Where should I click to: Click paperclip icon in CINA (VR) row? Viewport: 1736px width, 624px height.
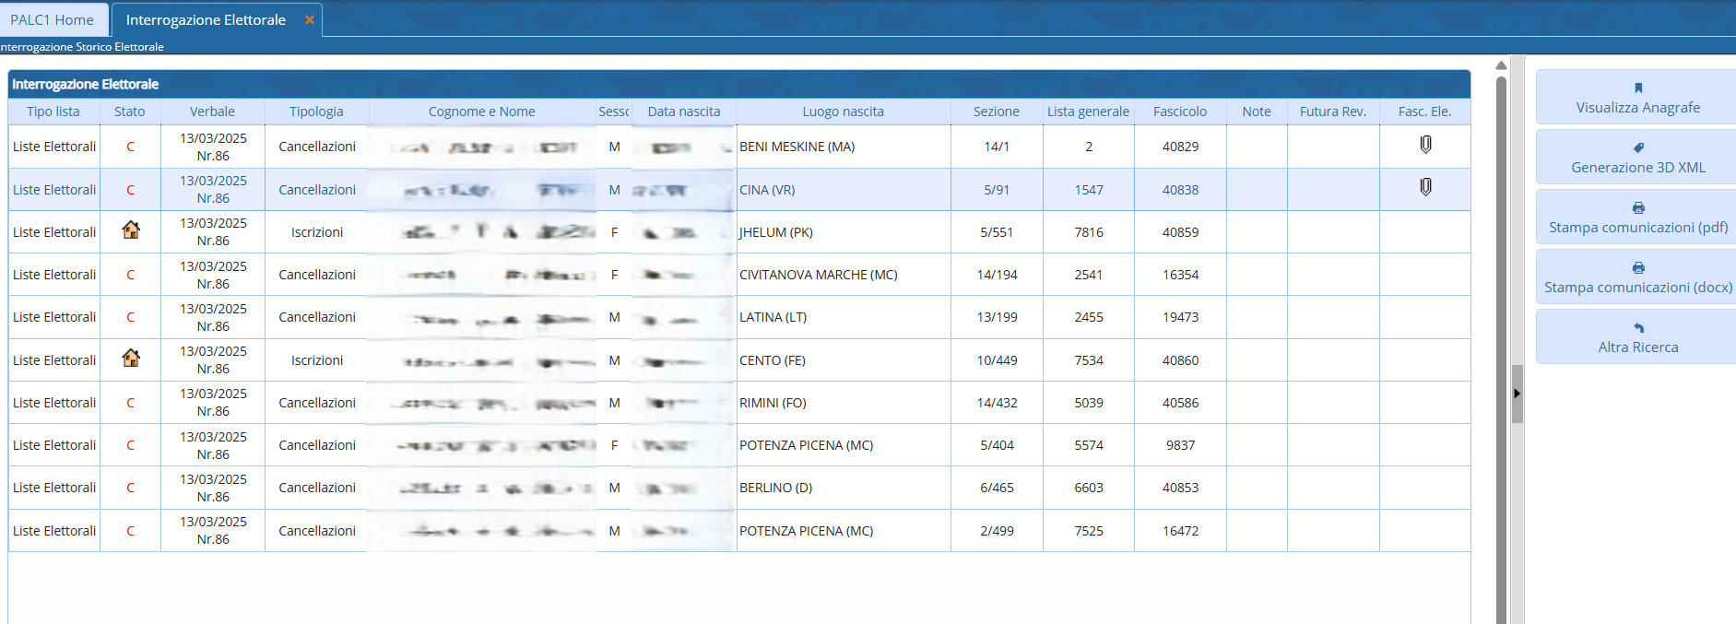1425,187
